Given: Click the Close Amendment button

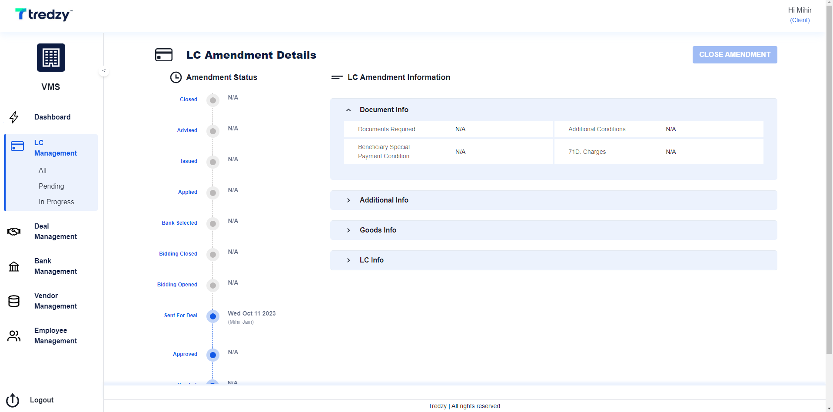Looking at the screenshot, I should 735,55.
